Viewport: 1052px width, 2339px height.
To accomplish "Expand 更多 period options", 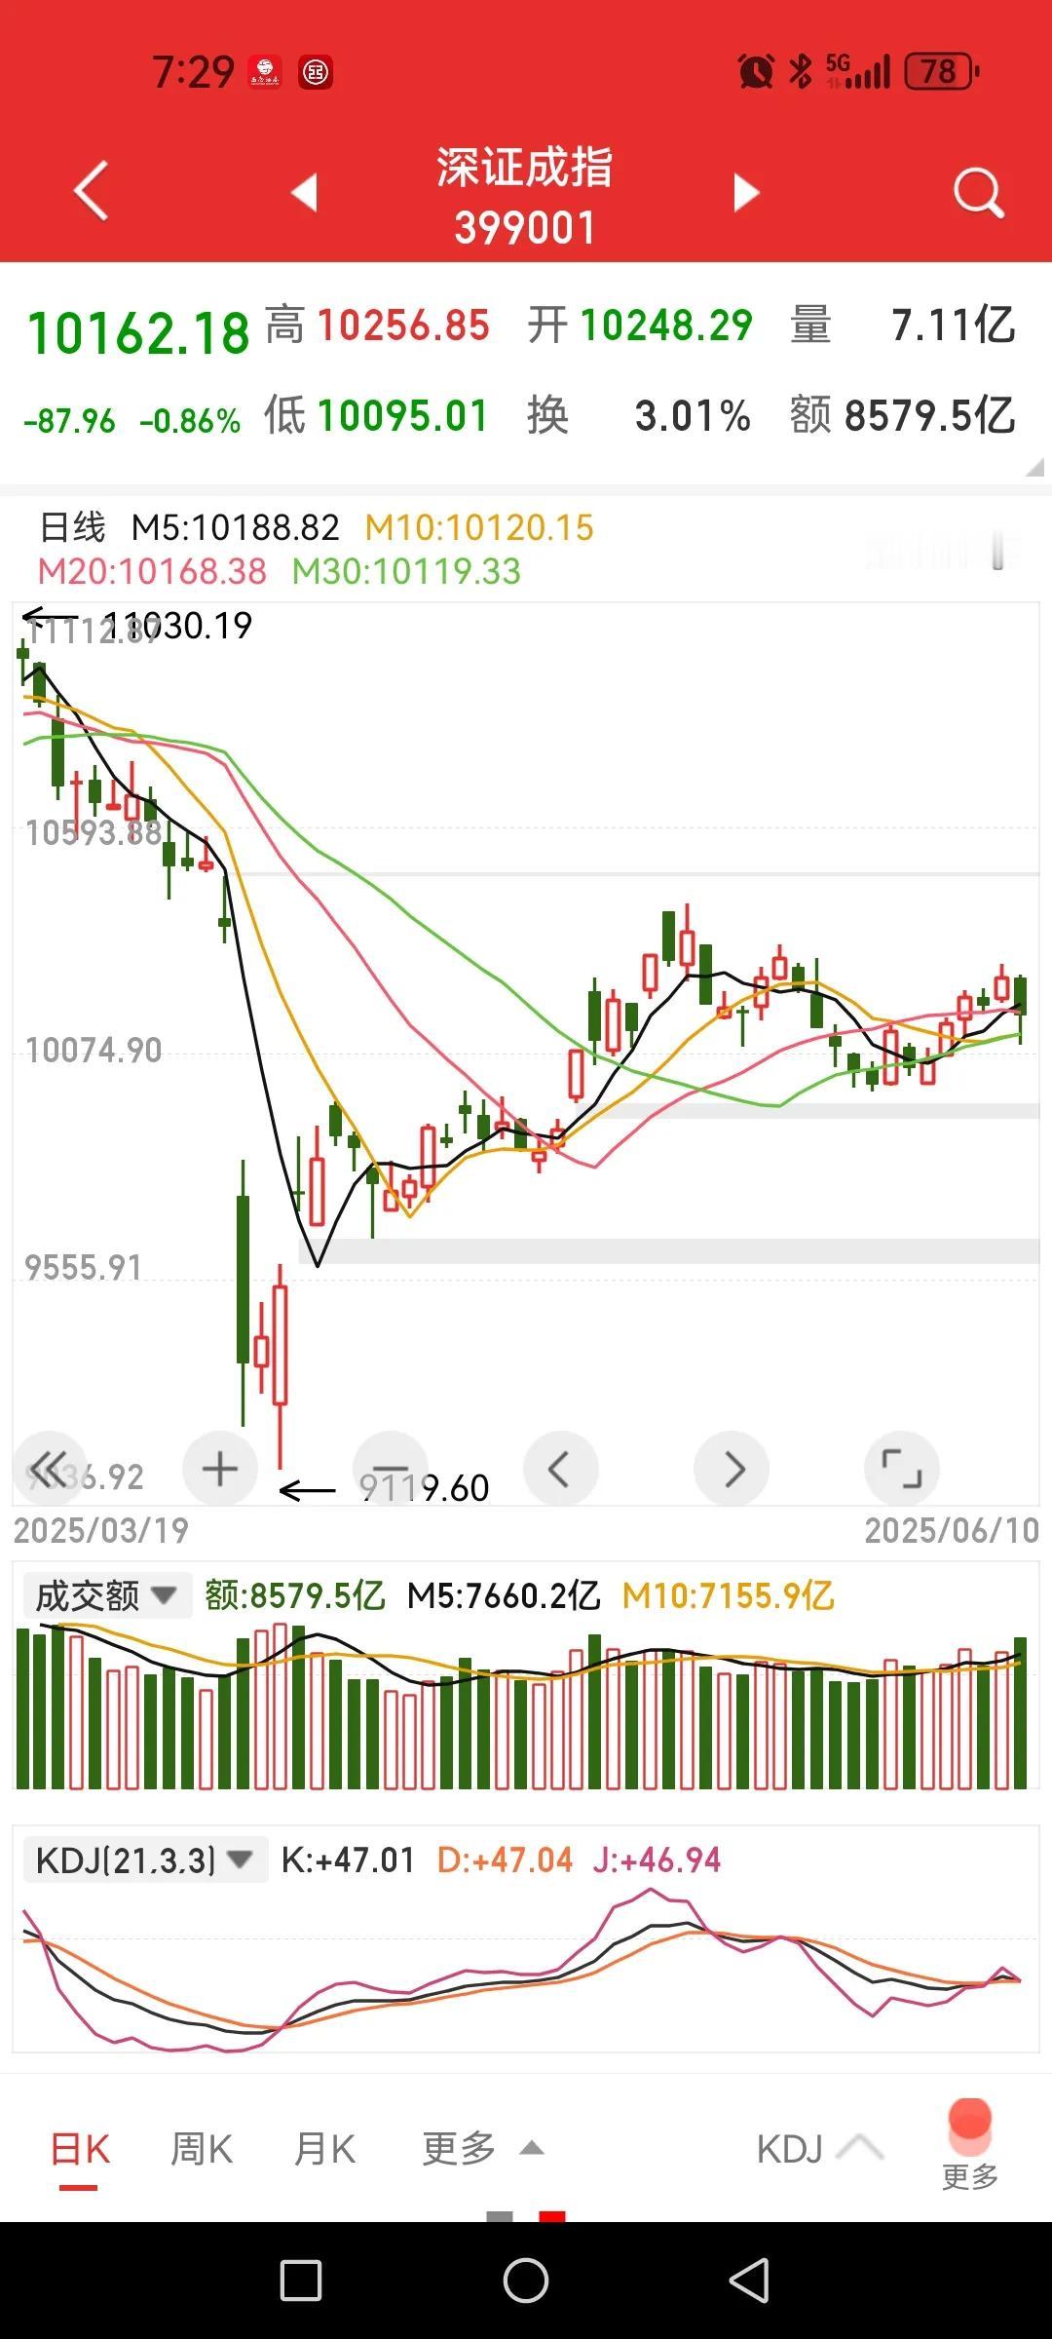I will (x=482, y=2148).
